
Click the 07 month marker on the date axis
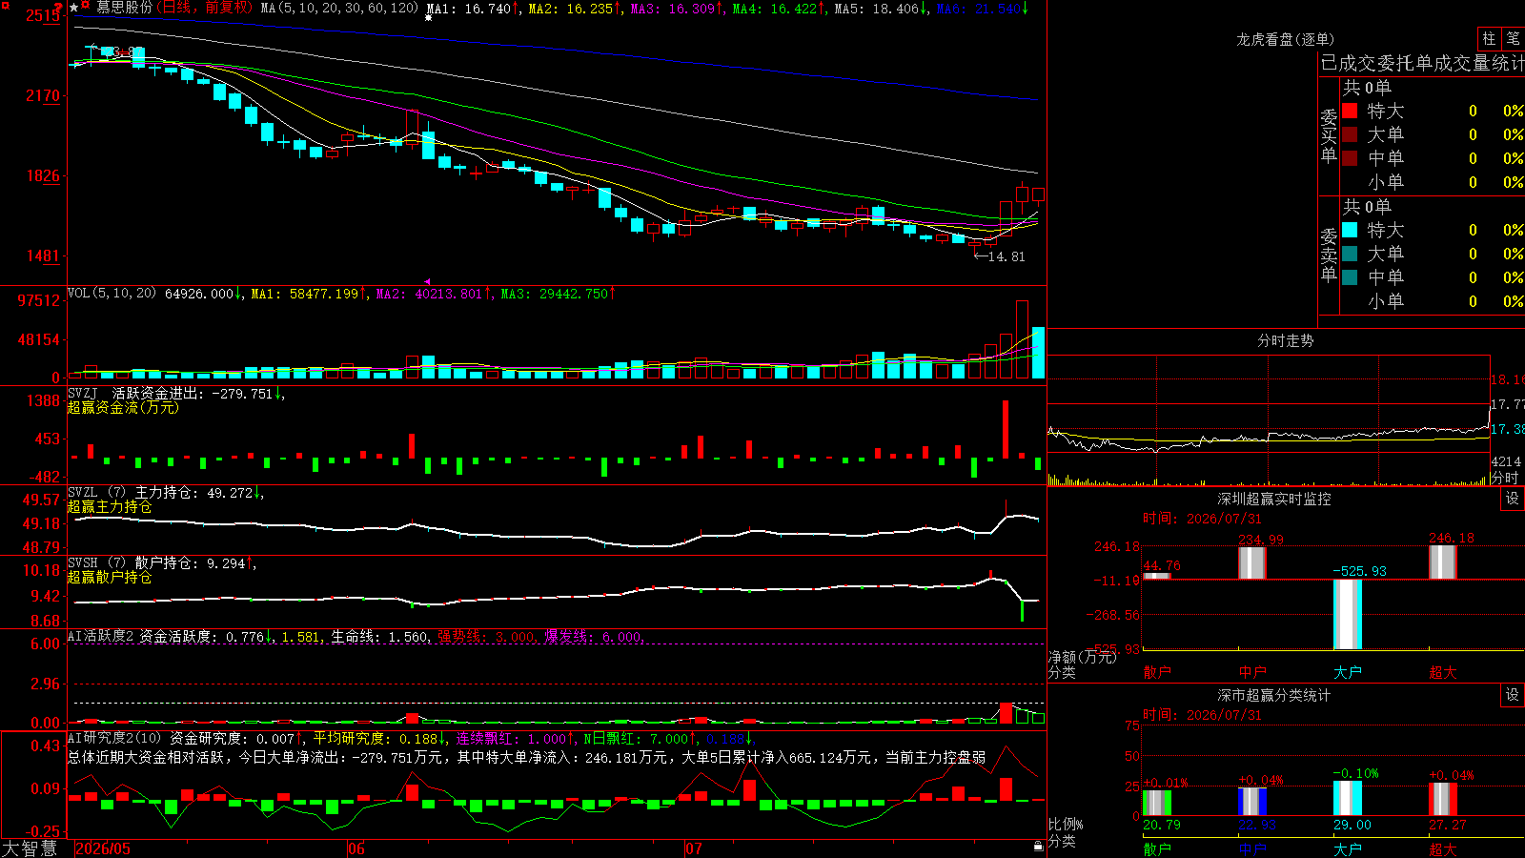694,848
